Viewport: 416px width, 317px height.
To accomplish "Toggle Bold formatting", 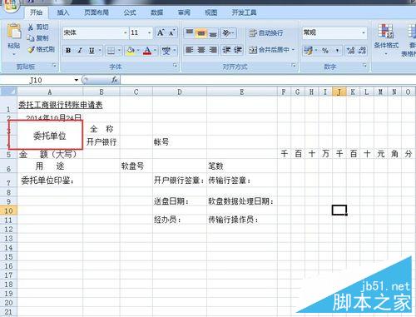I will point(68,51).
